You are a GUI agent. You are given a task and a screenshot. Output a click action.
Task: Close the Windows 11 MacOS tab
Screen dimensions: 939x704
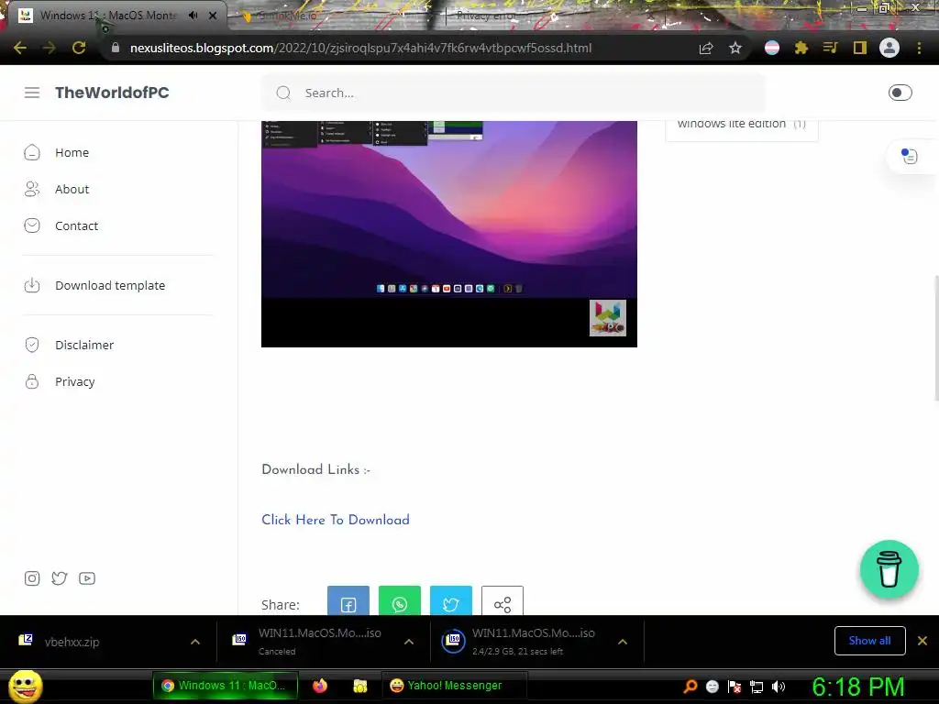(x=213, y=16)
